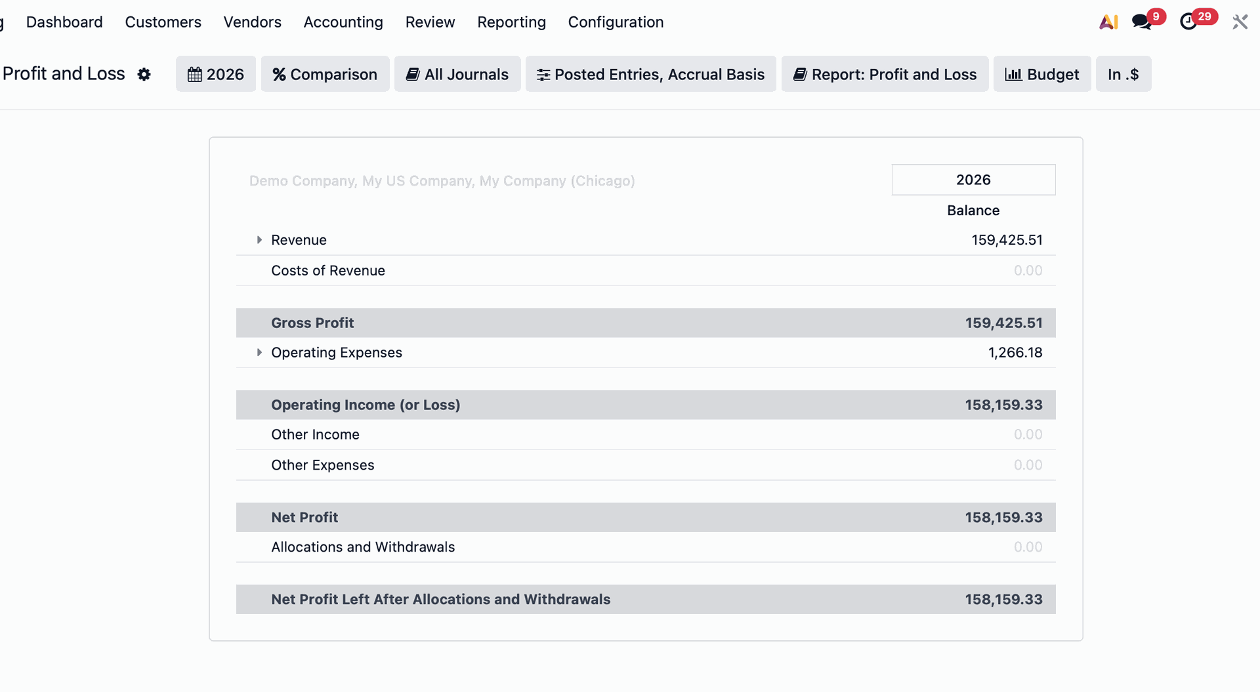Click the wrench and screwdriver debug icon
This screenshot has width=1260, height=692.
point(1240,22)
